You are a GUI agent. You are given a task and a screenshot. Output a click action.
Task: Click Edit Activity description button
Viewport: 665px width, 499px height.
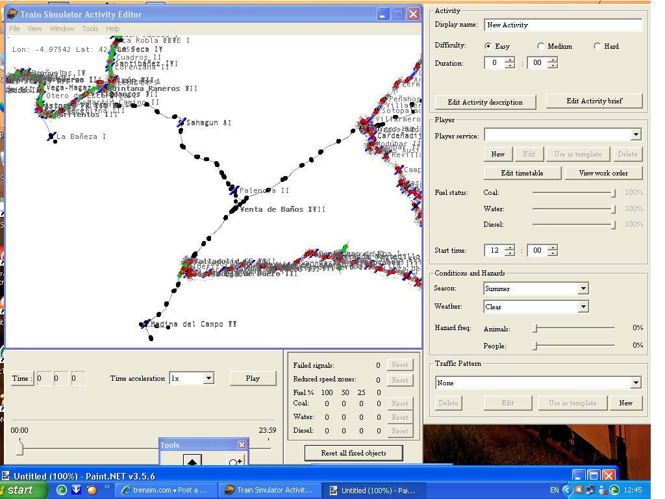tap(485, 102)
